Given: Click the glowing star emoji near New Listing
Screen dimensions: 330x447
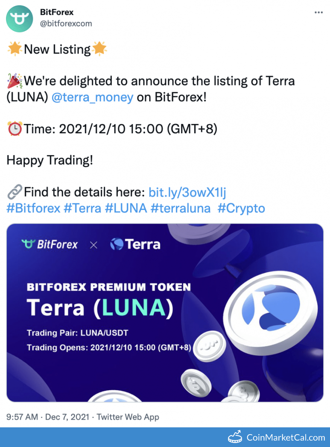Looking at the screenshot, I should [14, 49].
